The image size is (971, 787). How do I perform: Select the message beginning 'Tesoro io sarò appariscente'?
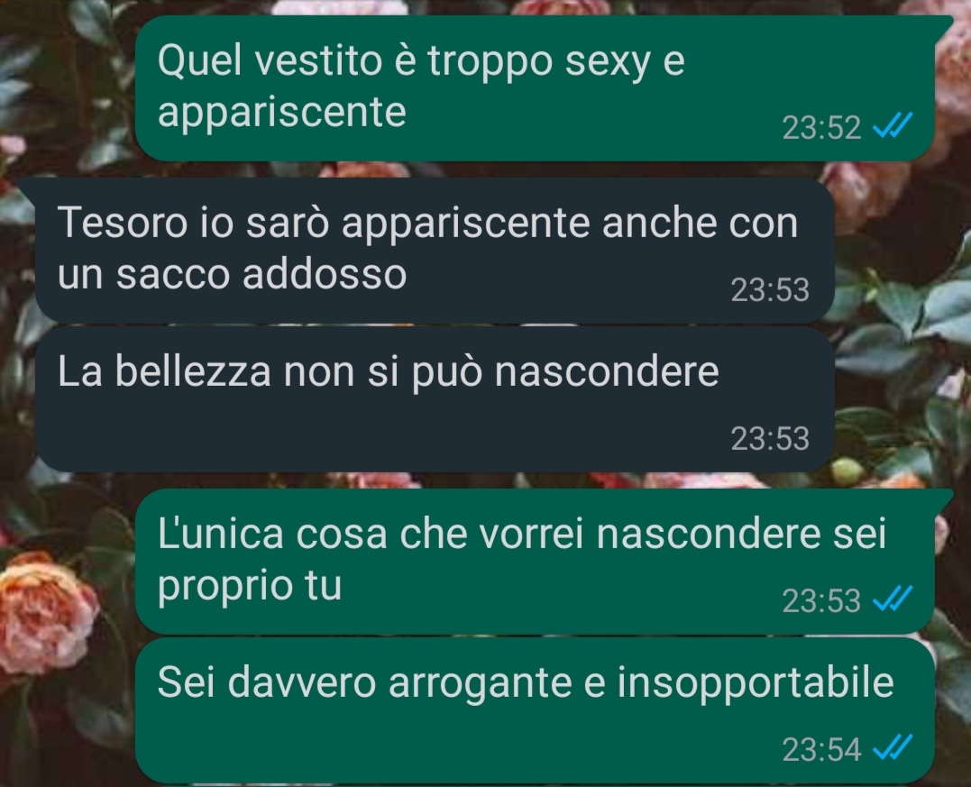pyautogui.click(x=435, y=250)
